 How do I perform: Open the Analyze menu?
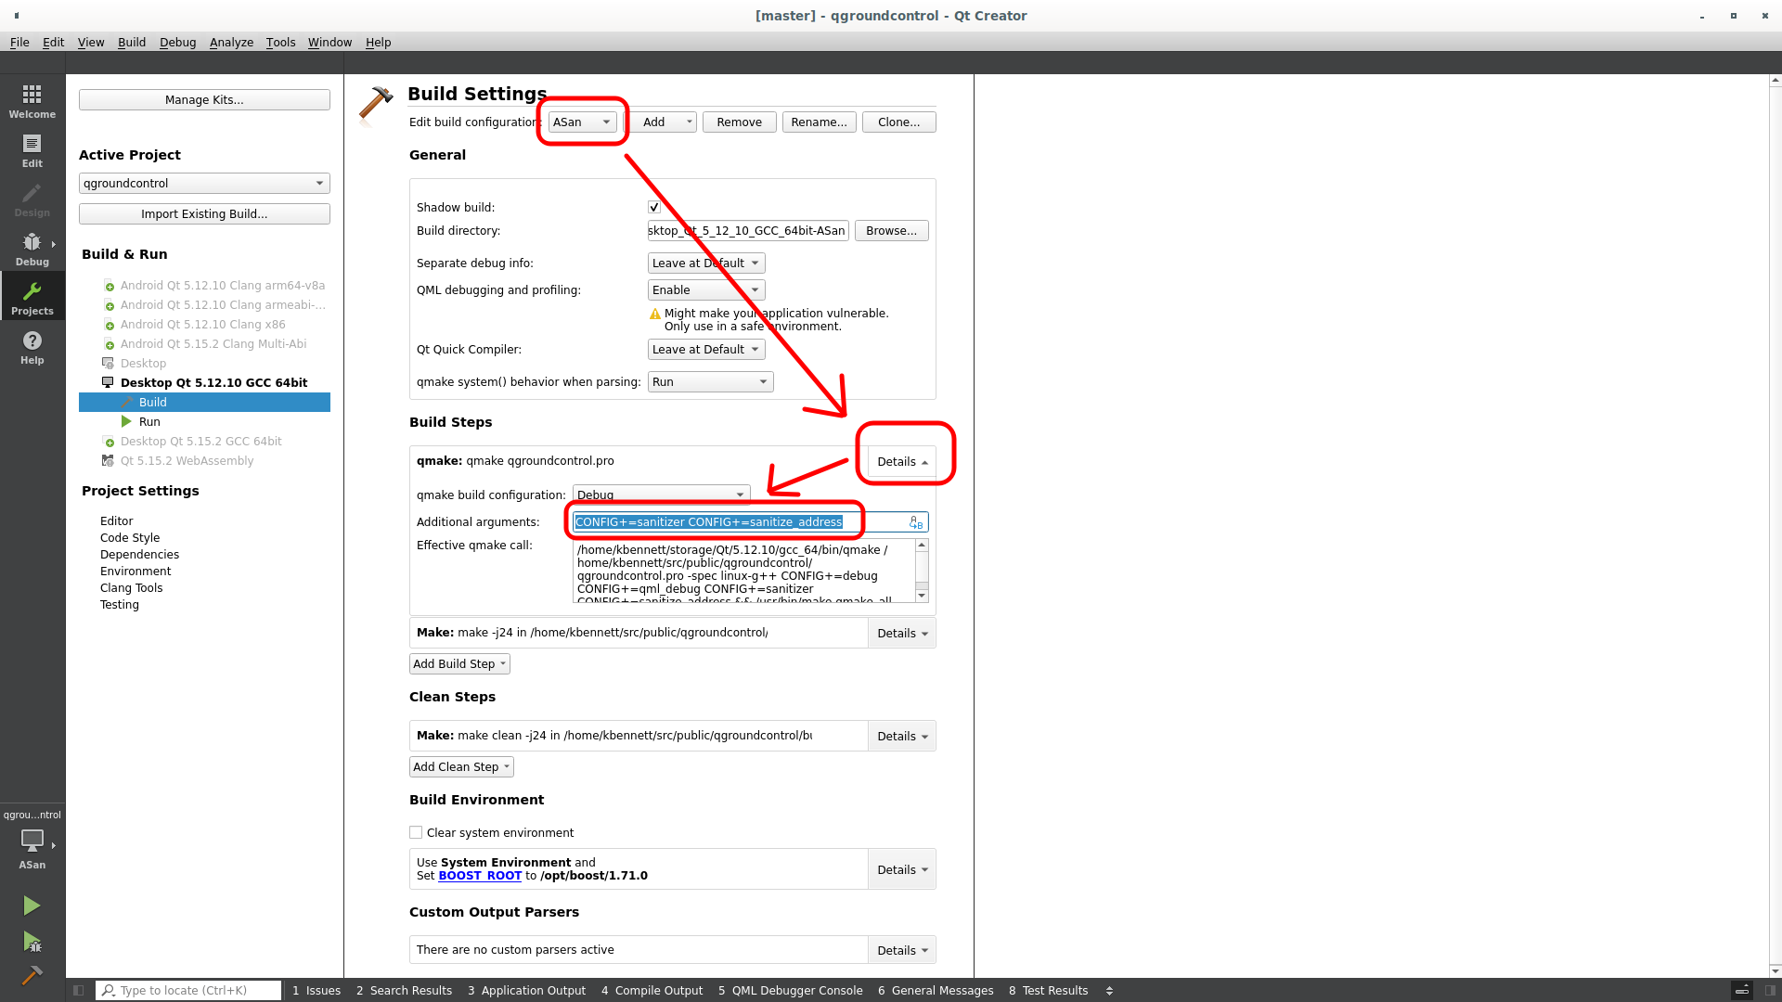(x=231, y=43)
